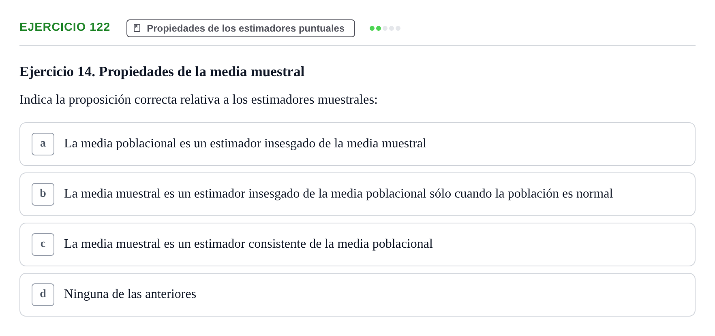Click the EJERCICIO 122 heading
This screenshot has width=715, height=336.
[x=65, y=27]
